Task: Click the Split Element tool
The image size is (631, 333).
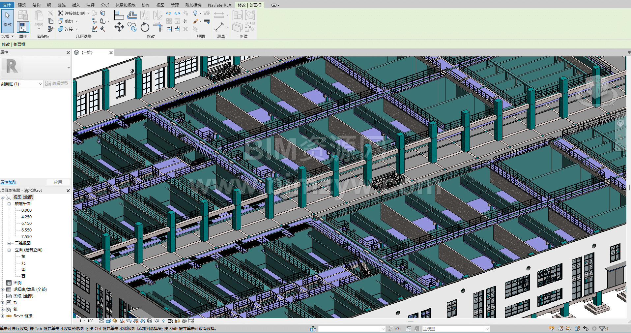Action: pos(169,14)
